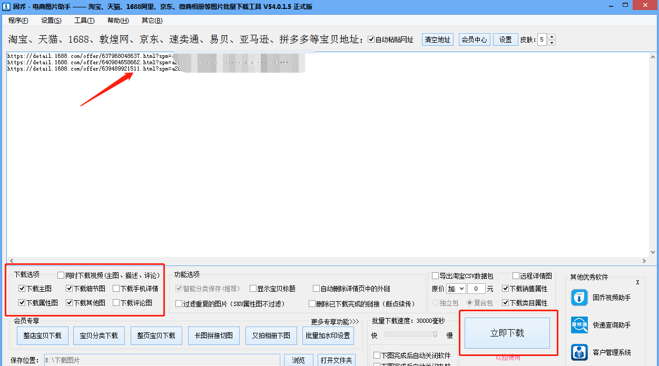Toggle 智能分类保存(推荐) checkbox
Viewport: 659px width, 366px height.
179,289
